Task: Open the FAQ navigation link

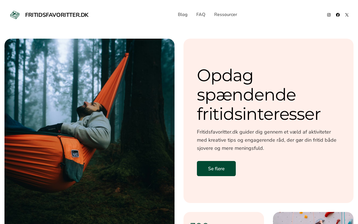Action: (201, 15)
